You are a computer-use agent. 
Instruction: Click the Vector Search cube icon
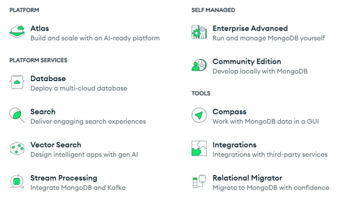[17, 148]
